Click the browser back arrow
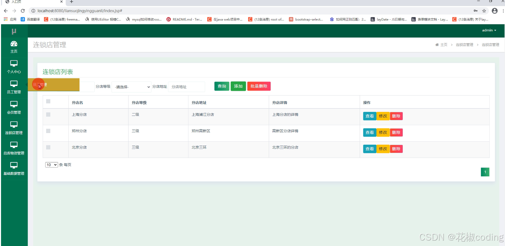The height and width of the screenshot is (246, 505). (6, 11)
